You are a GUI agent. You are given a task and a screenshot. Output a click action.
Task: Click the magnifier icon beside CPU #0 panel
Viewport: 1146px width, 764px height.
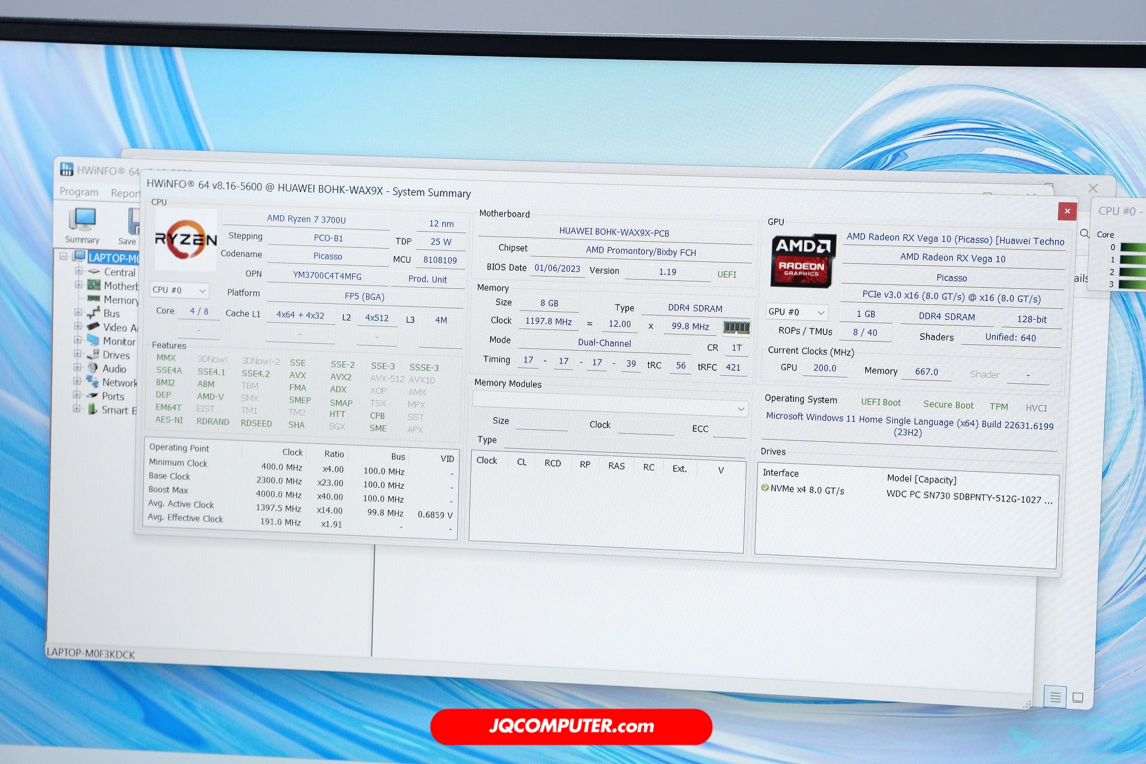point(1084,233)
